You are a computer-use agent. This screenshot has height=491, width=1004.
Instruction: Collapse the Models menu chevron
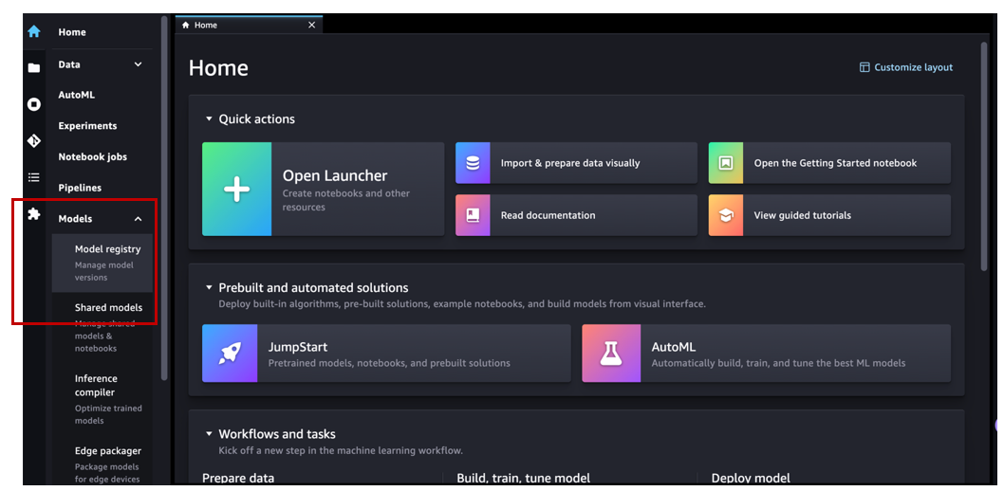click(x=139, y=219)
